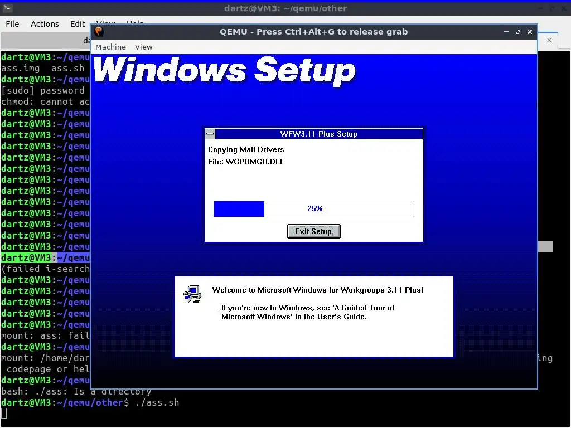Click the setup computer icon in welcome panel
This screenshot has height=428, width=571.
tap(192, 294)
